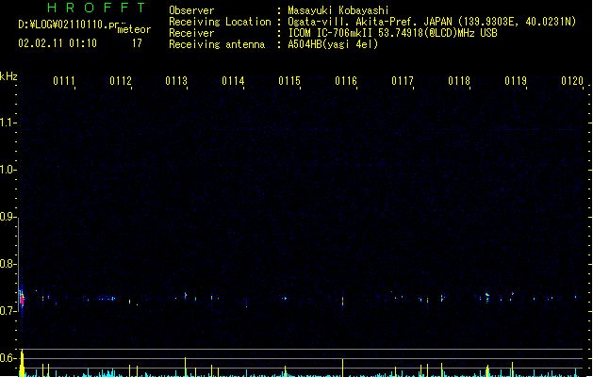Click the 1.0 frequency axis label

point(8,170)
